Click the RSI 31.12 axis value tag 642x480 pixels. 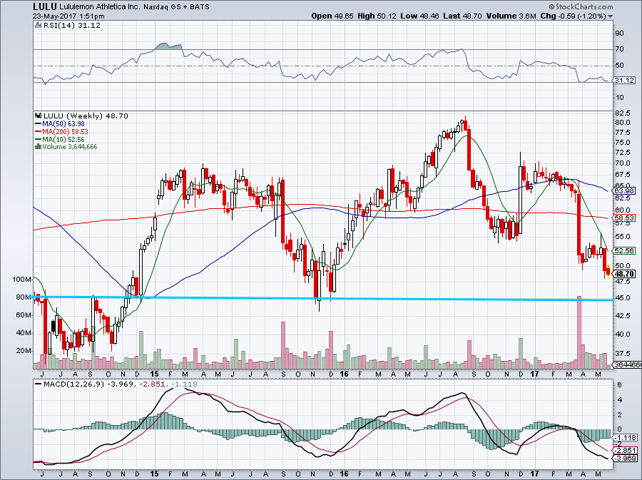(x=624, y=80)
